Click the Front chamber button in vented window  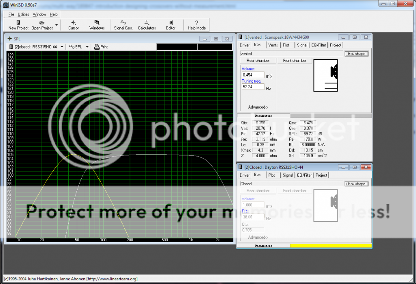[295, 61]
